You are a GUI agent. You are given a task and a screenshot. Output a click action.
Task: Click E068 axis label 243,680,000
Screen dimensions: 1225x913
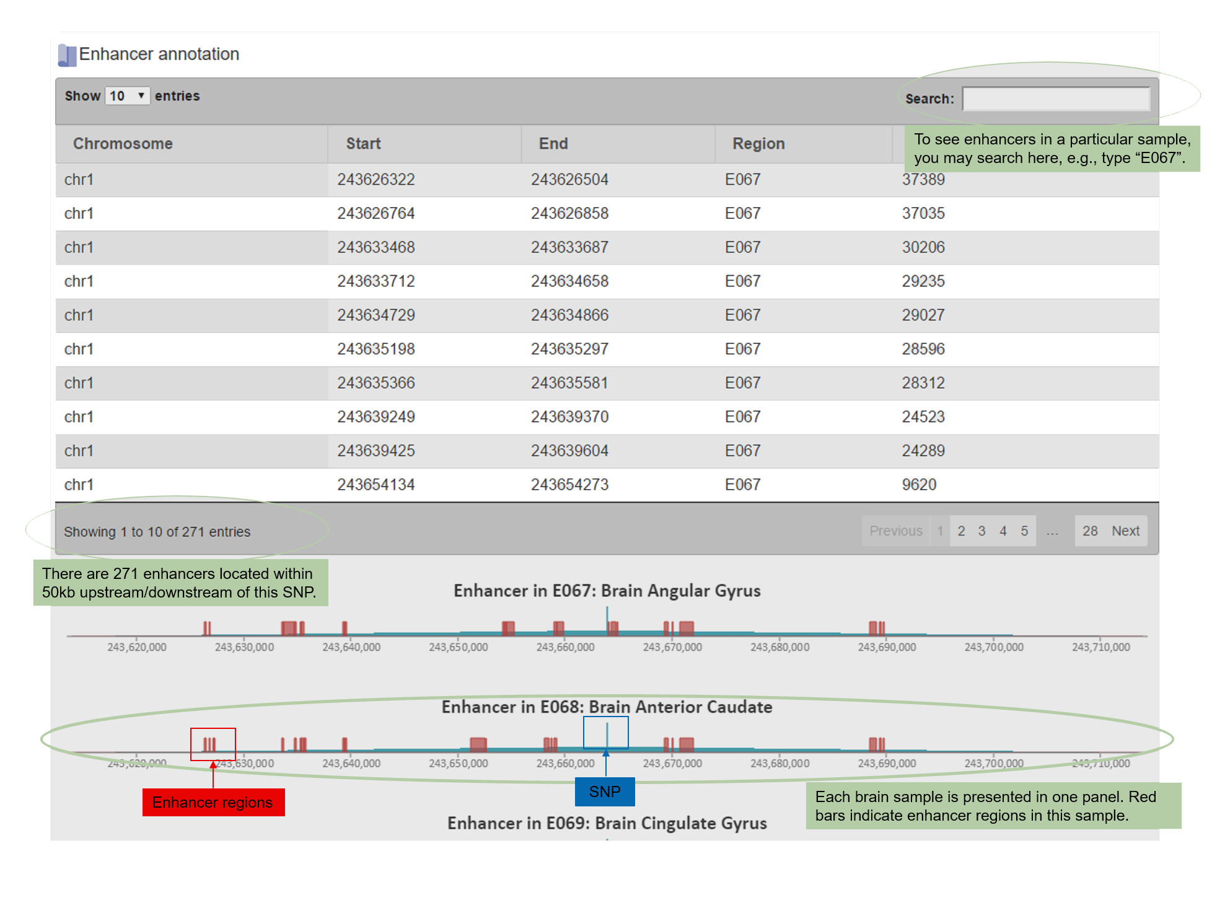tap(779, 764)
